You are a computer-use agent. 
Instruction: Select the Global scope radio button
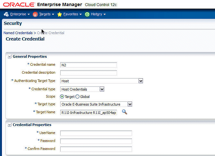77,97
